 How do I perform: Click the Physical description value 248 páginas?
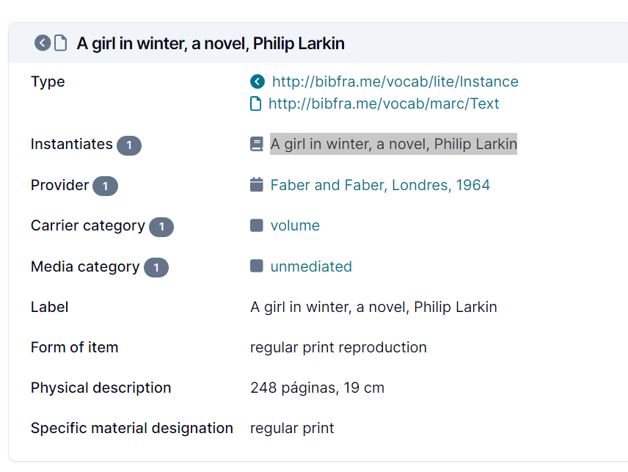coord(317,388)
